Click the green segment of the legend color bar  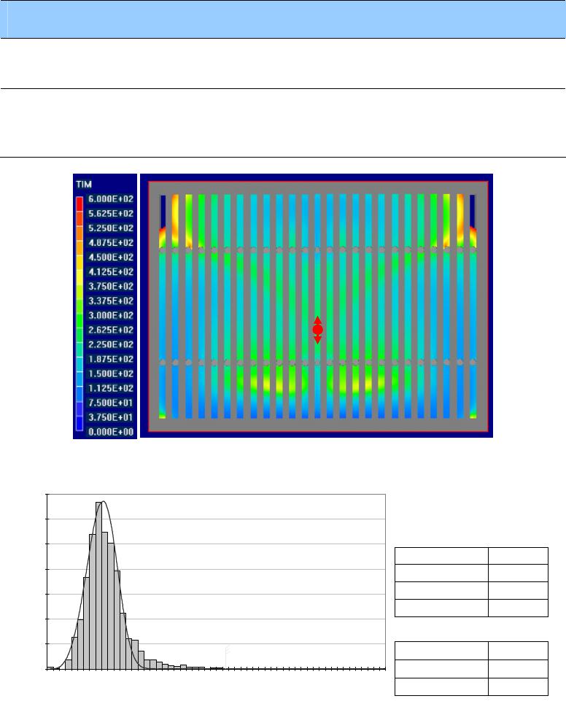pyautogui.click(x=80, y=315)
